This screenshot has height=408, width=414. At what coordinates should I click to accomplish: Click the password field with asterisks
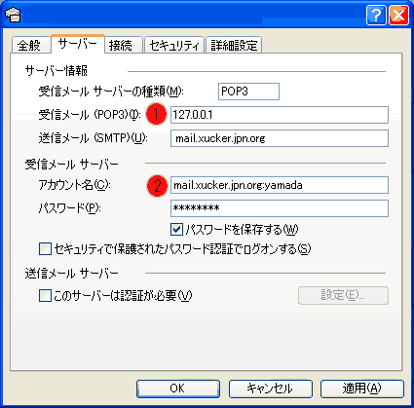pyautogui.click(x=280, y=208)
